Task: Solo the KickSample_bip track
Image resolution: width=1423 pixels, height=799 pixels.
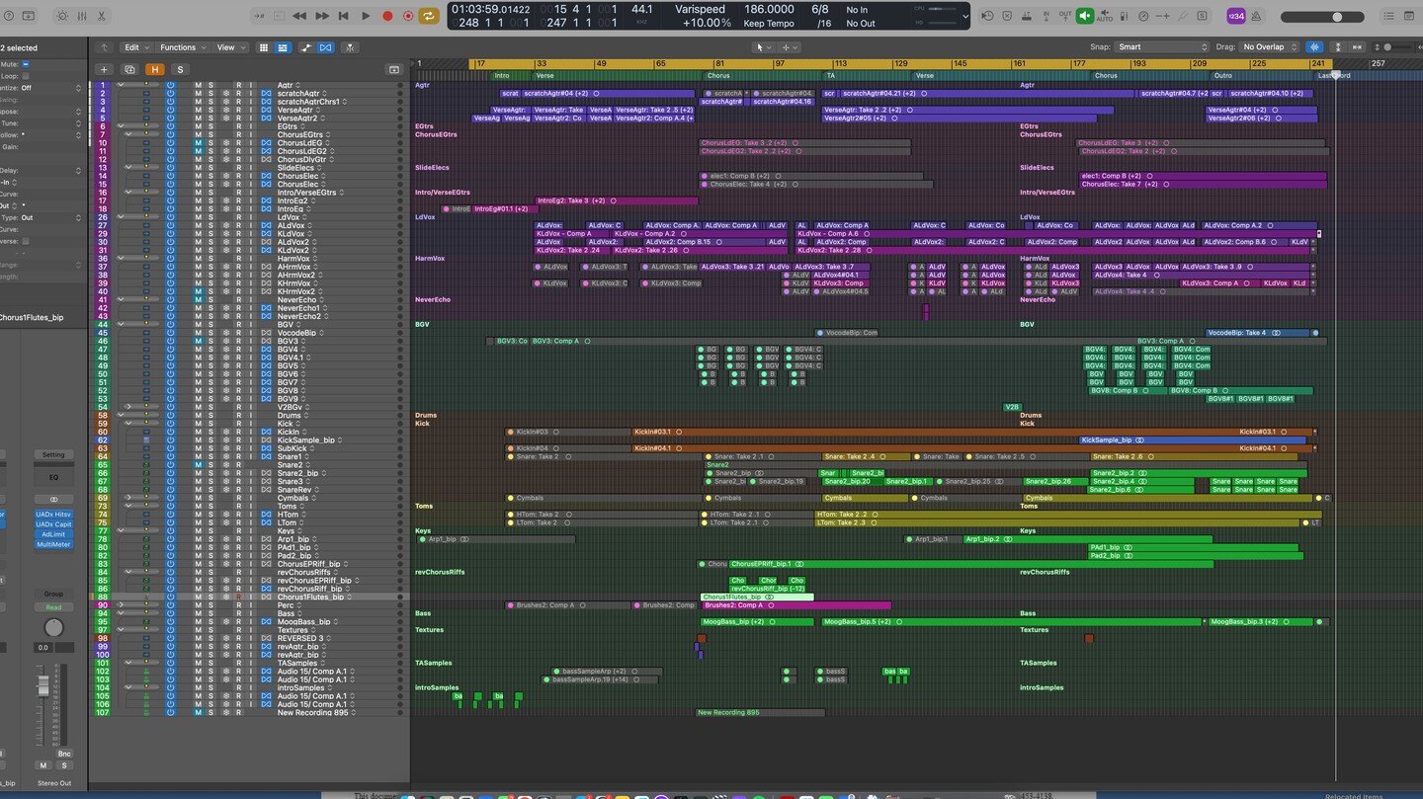Action: pyautogui.click(x=210, y=440)
